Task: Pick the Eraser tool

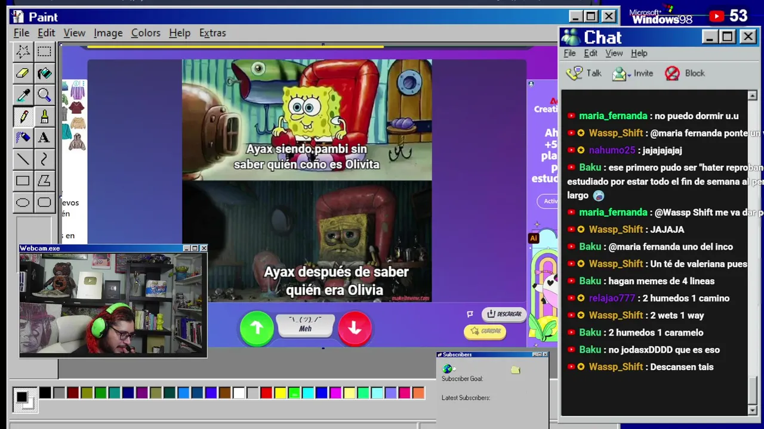Action: tap(23, 73)
